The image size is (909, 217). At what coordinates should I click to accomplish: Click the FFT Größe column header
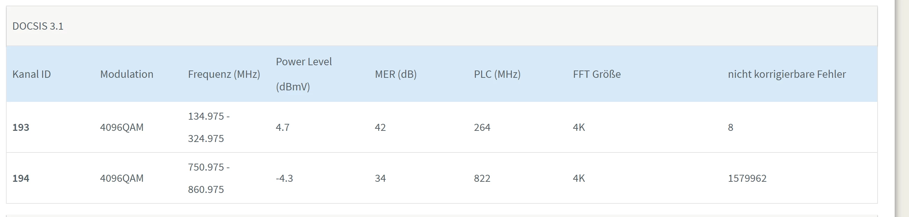[597, 74]
